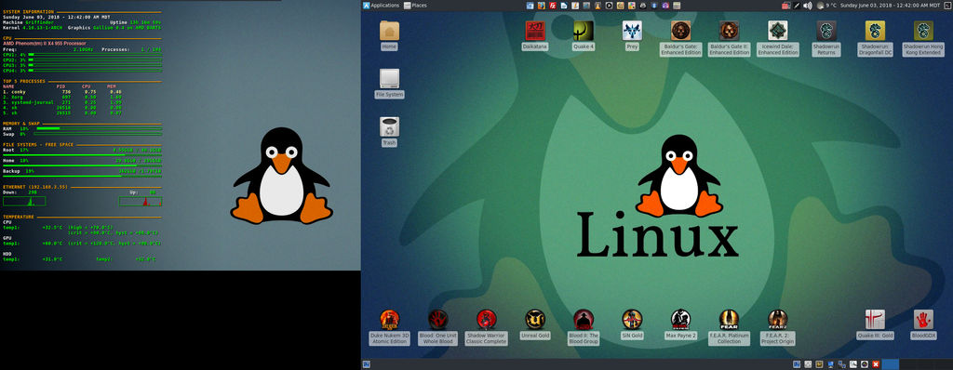Click the panel clock showing 12:42:00 AM MDT

[x=890, y=6]
